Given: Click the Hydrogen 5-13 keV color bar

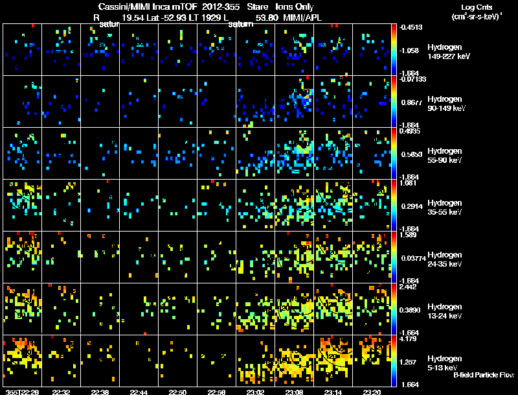Looking at the screenshot, I should (394, 361).
